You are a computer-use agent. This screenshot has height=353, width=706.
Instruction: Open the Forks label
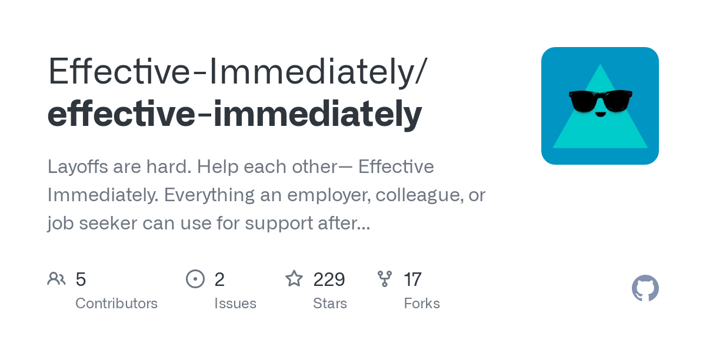tap(422, 304)
